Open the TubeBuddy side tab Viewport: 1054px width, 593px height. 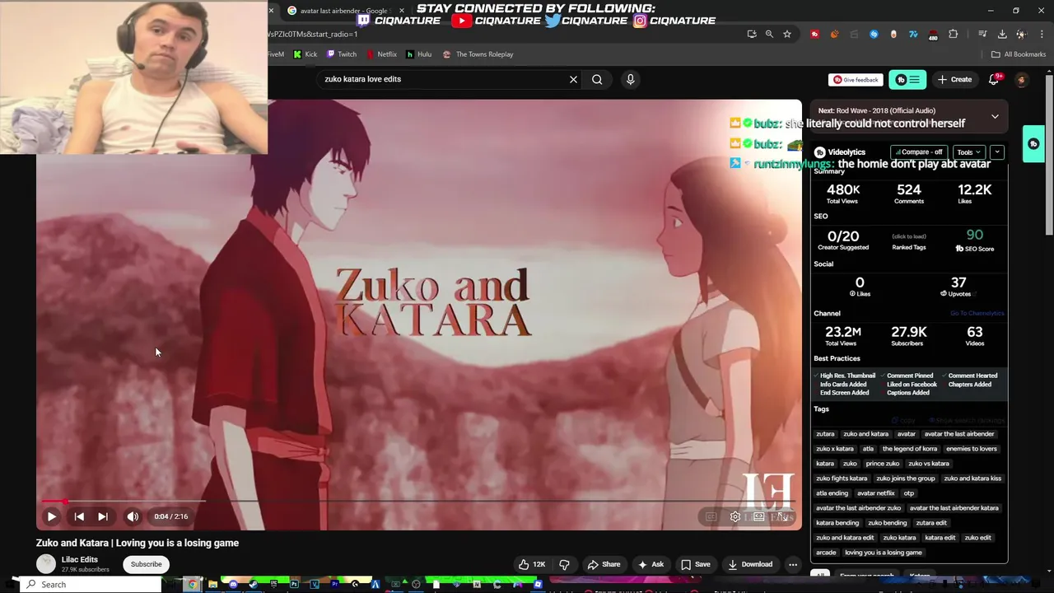pos(1033,144)
